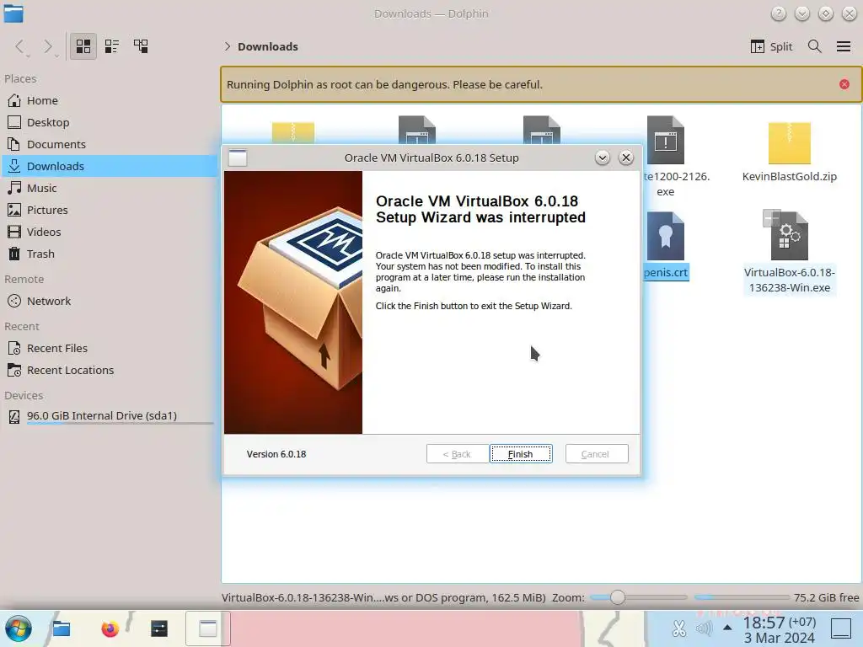Open Dolphin's hamburger menu
This screenshot has height=647, width=863.
point(843,47)
